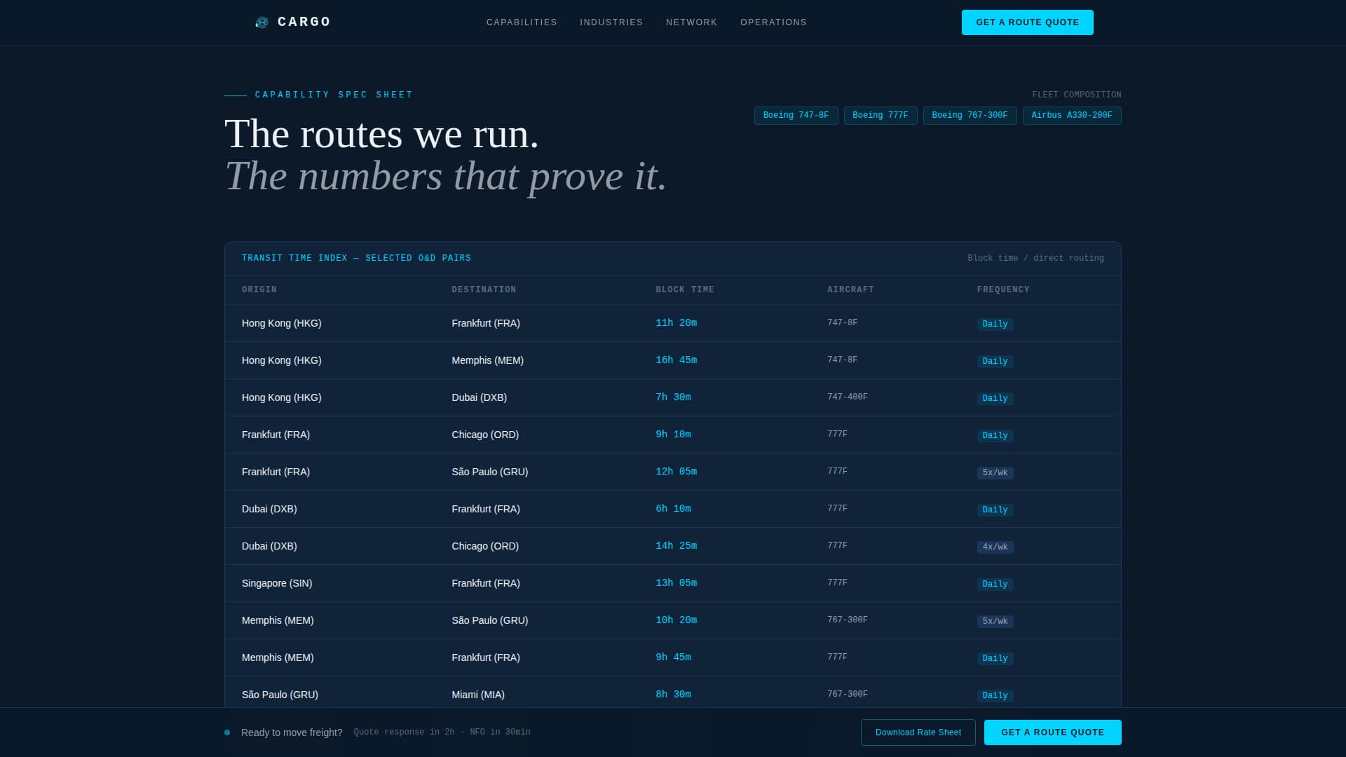
Task: Select the Boeing 777F fleet chip
Action: click(881, 115)
